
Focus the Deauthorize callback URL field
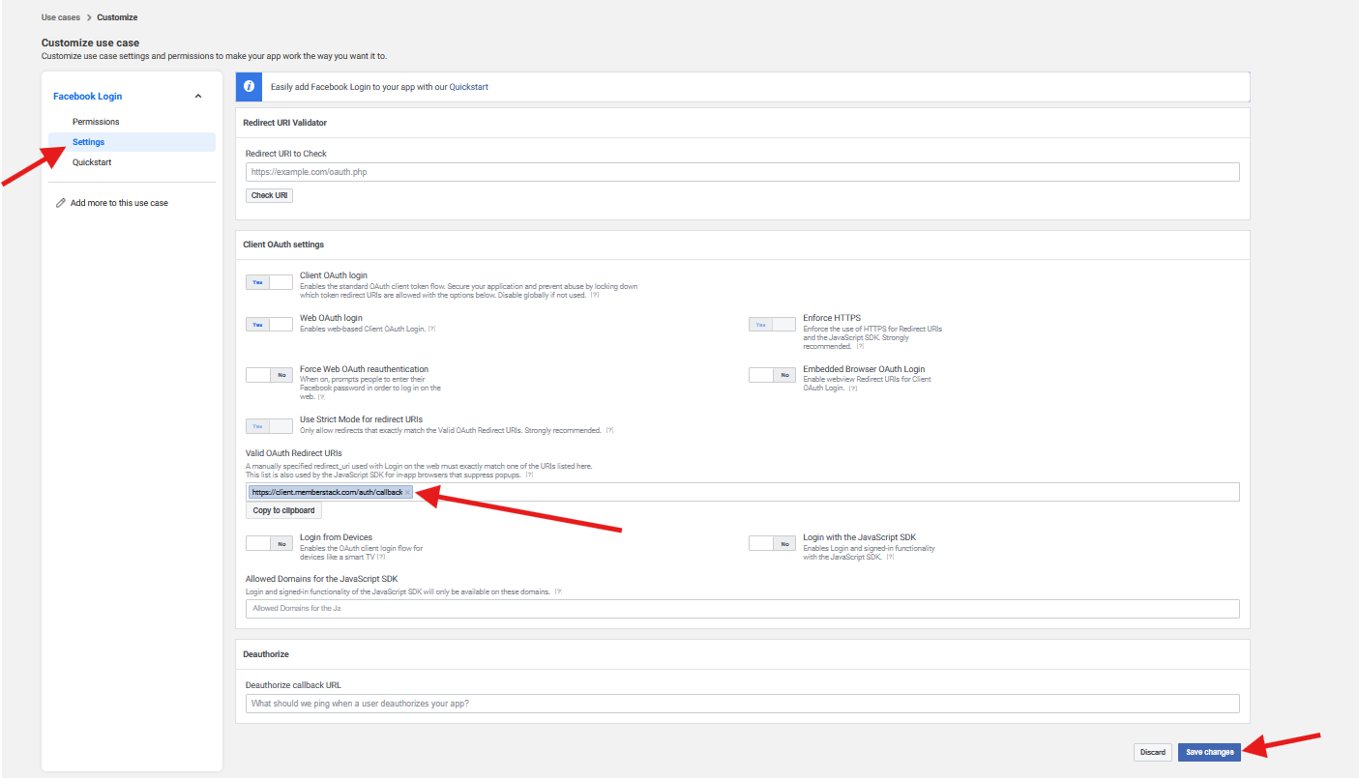click(743, 704)
